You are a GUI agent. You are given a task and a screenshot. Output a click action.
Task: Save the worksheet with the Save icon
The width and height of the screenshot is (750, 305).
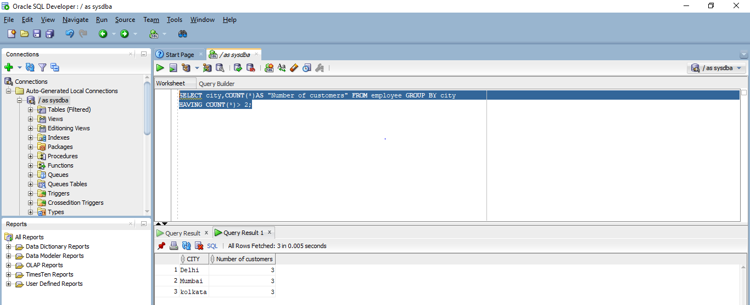pos(37,34)
